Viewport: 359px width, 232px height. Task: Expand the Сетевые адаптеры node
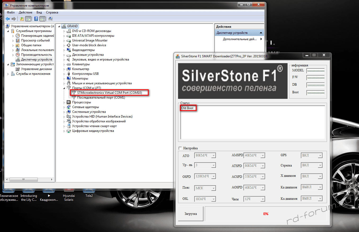[x=64, y=107]
